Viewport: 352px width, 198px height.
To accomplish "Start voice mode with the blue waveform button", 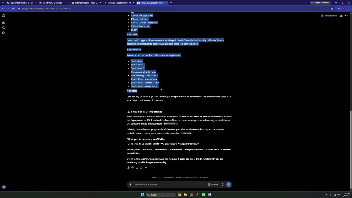I will pyautogui.click(x=229, y=185).
